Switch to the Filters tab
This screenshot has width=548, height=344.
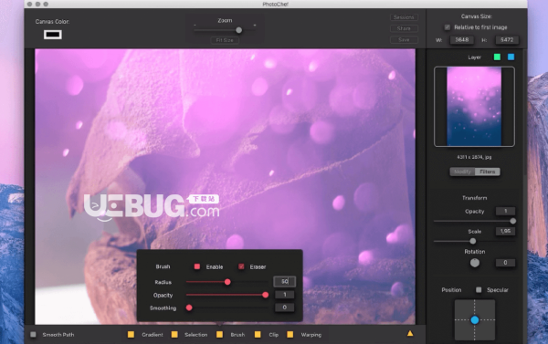(488, 172)
